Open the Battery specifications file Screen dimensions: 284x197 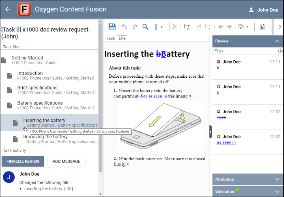[x=49, y=105]
